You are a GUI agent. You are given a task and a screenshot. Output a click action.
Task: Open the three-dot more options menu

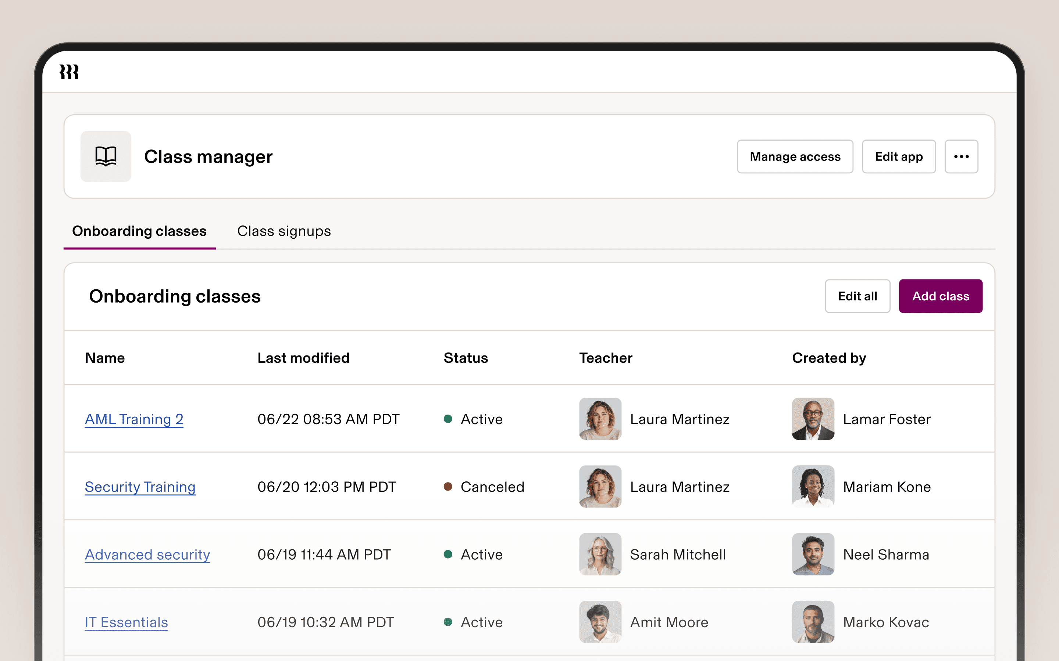pos(962,156)
